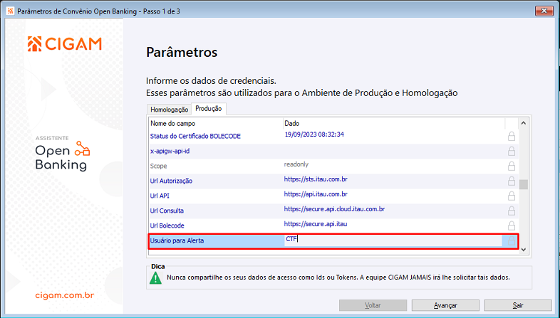Close the Parâmetros de Convênio window
Image resolution: width=560 pixels, height=318 pixels.
pos(544,11)
